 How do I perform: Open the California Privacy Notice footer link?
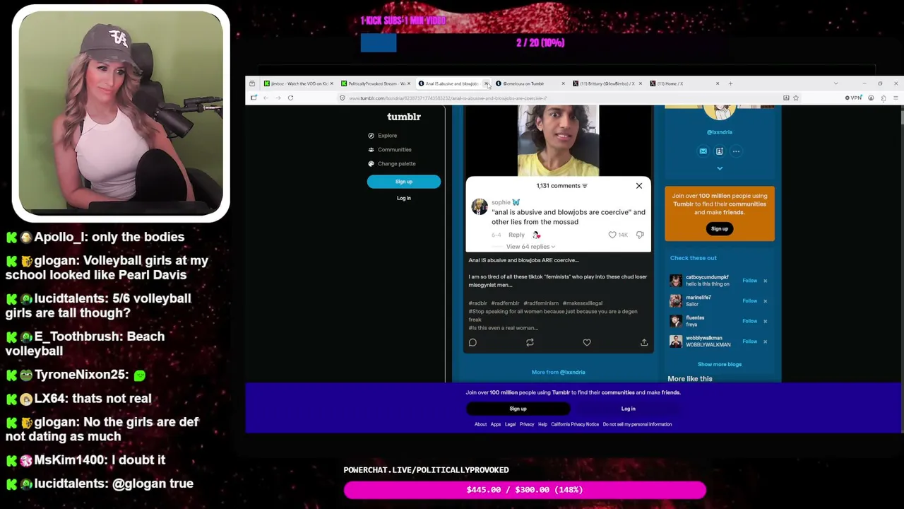tap(575, 424)
